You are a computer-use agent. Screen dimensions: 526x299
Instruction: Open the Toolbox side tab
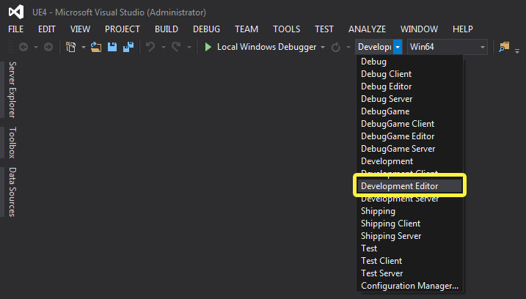(12, 142)
